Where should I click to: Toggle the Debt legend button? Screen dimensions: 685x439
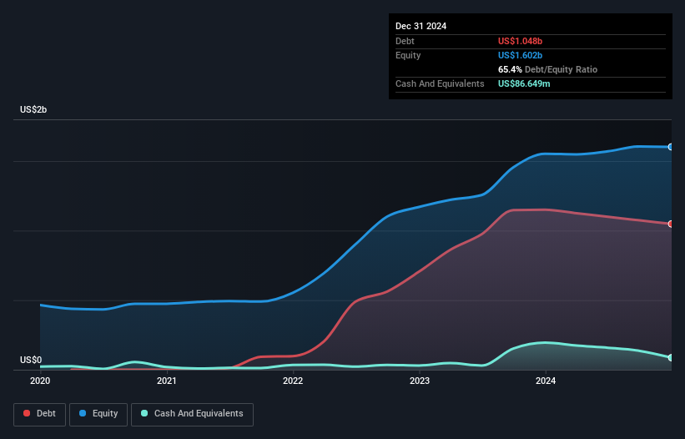coord(39,414)
